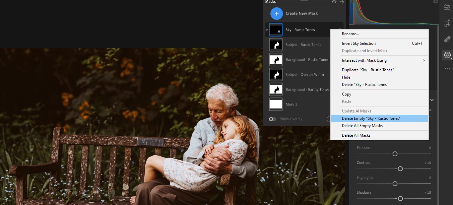
Task: Click the blue Create New Mask plus button
Action: tap(277, 14)
